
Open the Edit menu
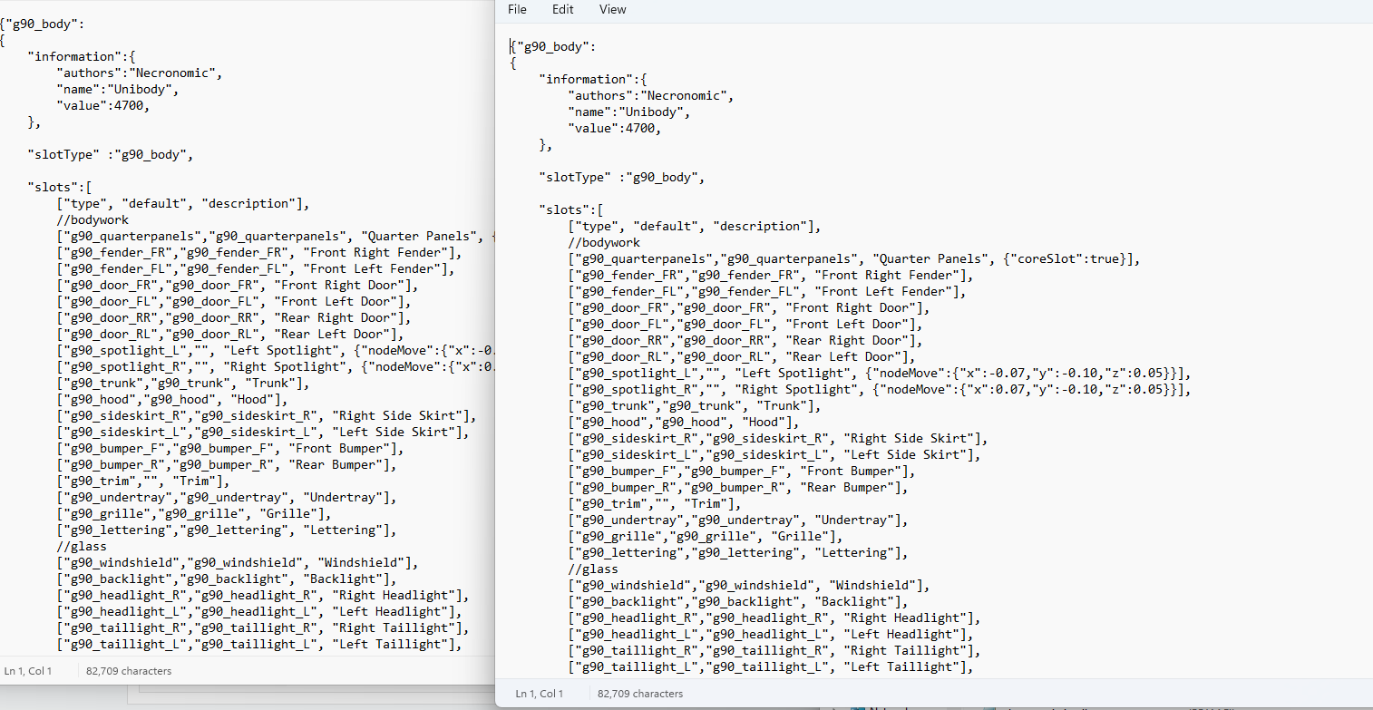562,9
